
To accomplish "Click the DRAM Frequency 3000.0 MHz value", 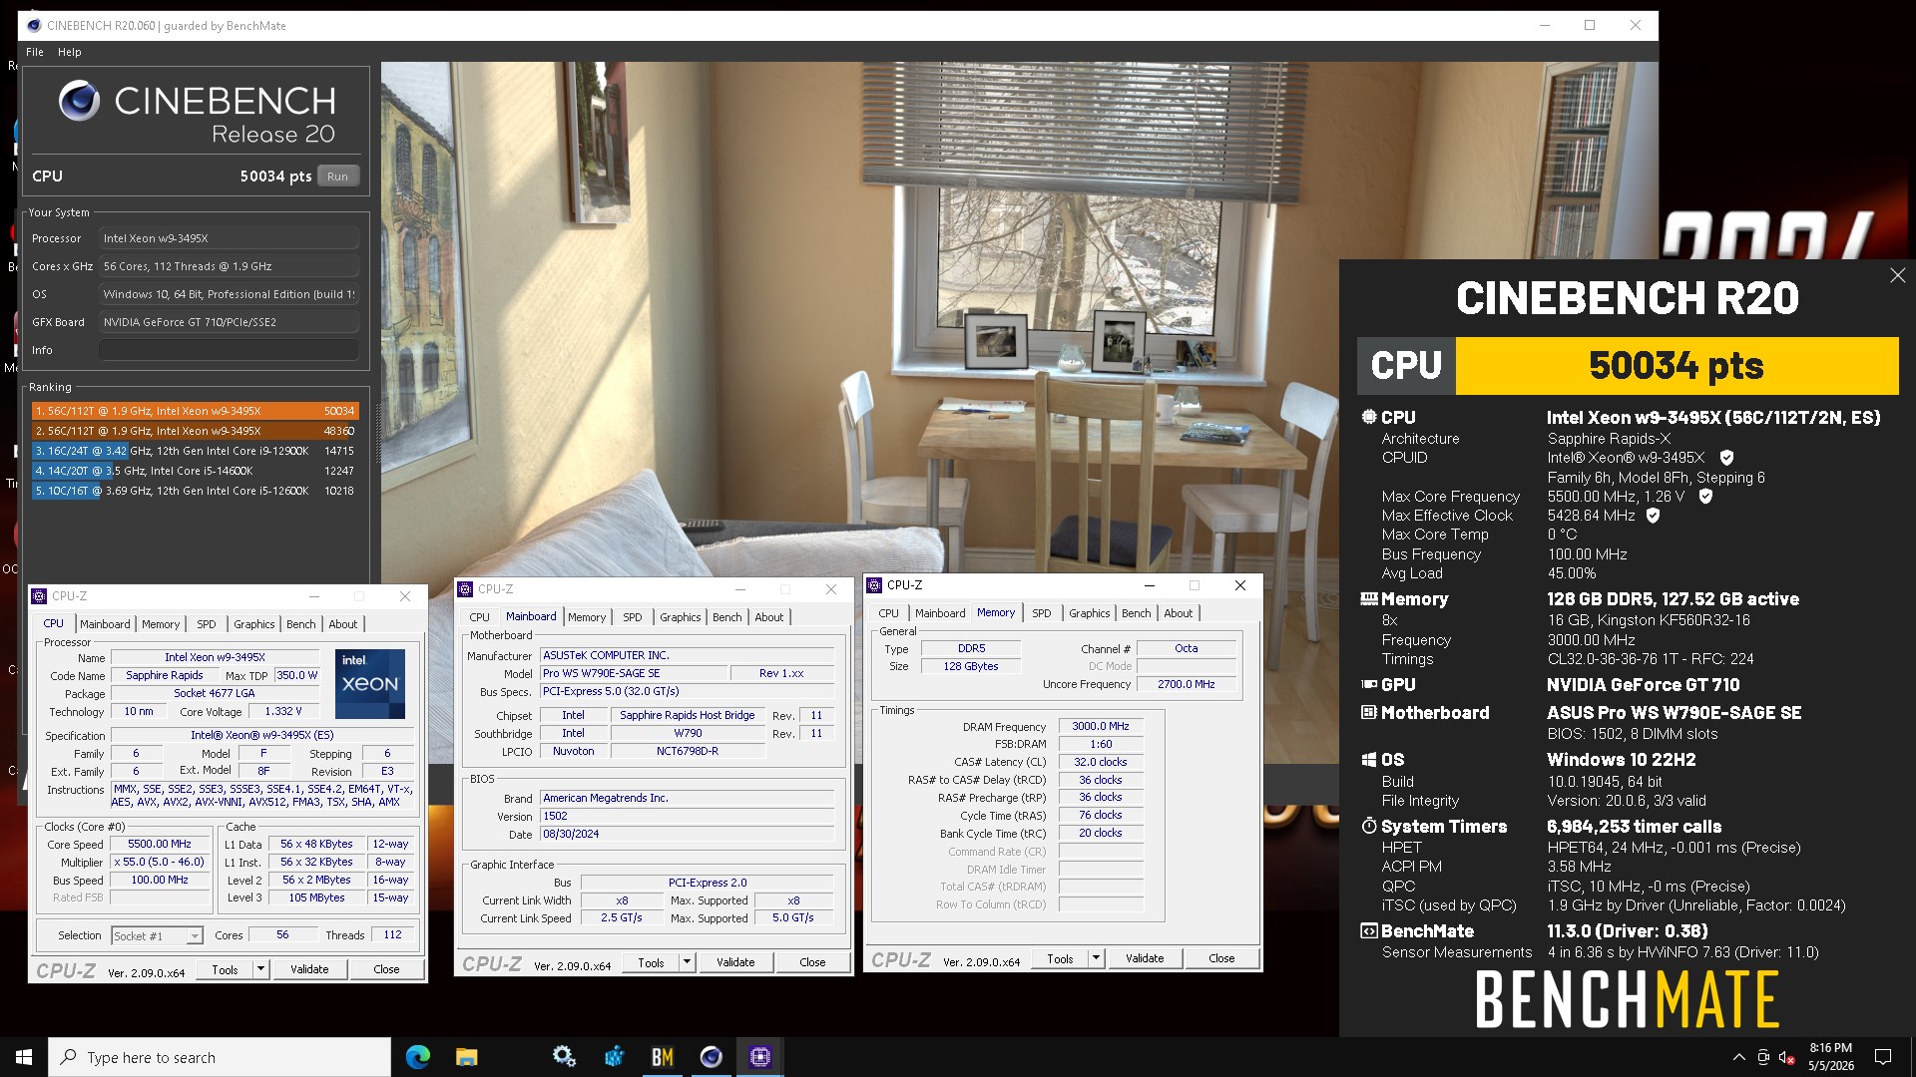I will click(x=1100, y=726).
